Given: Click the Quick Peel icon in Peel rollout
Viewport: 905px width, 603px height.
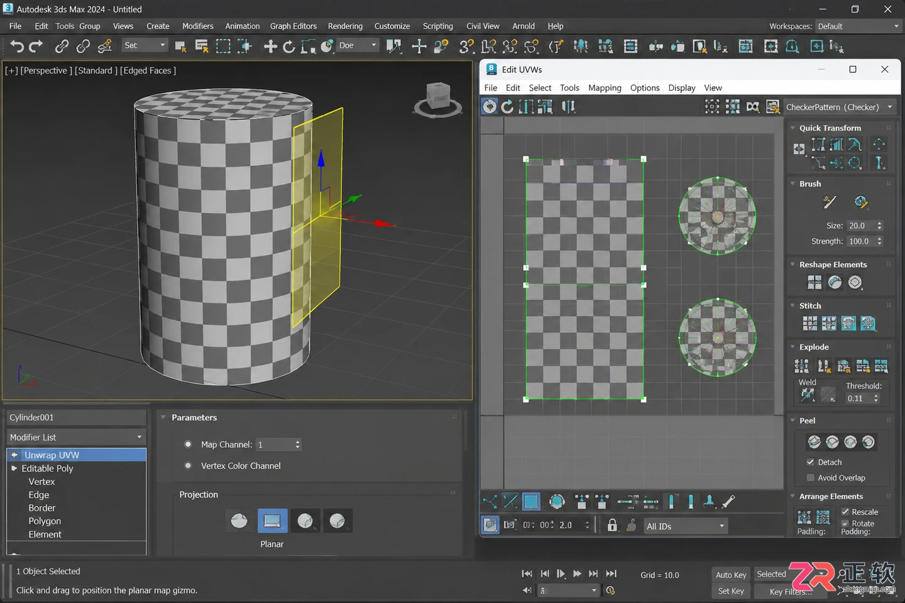Looking at the screenshot, I should tap(814, 442).
